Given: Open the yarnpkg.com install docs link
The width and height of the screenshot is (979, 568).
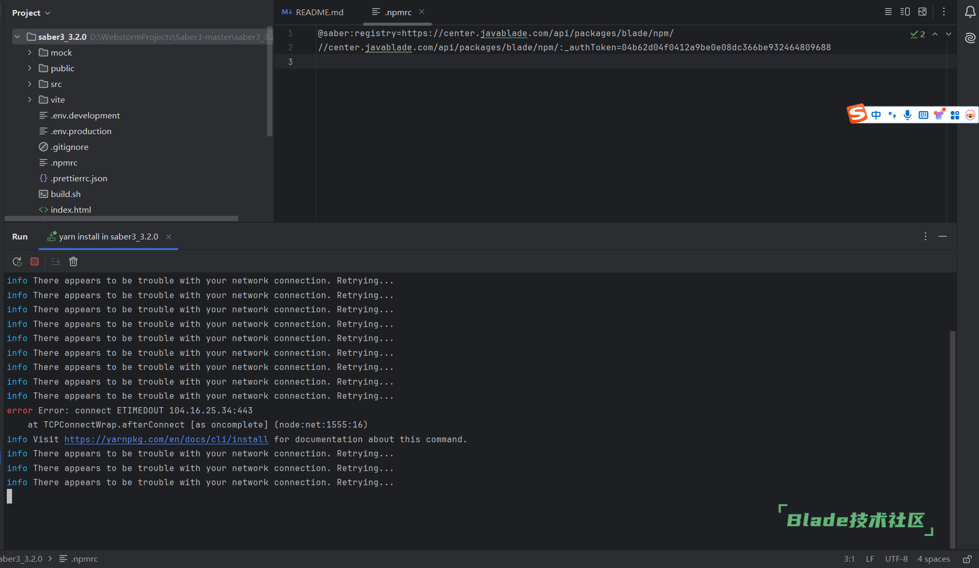Looking at the screenshot, I should 166,440.
